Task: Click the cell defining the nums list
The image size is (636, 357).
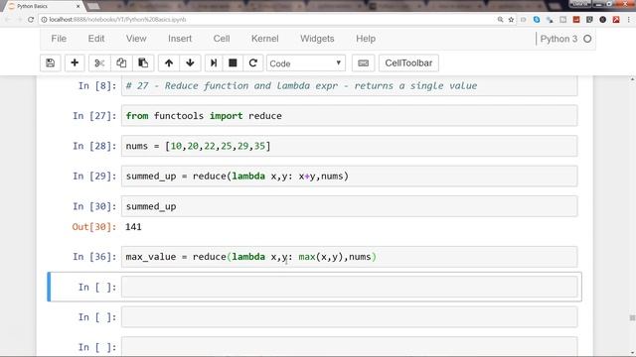Action: point(349,146)
